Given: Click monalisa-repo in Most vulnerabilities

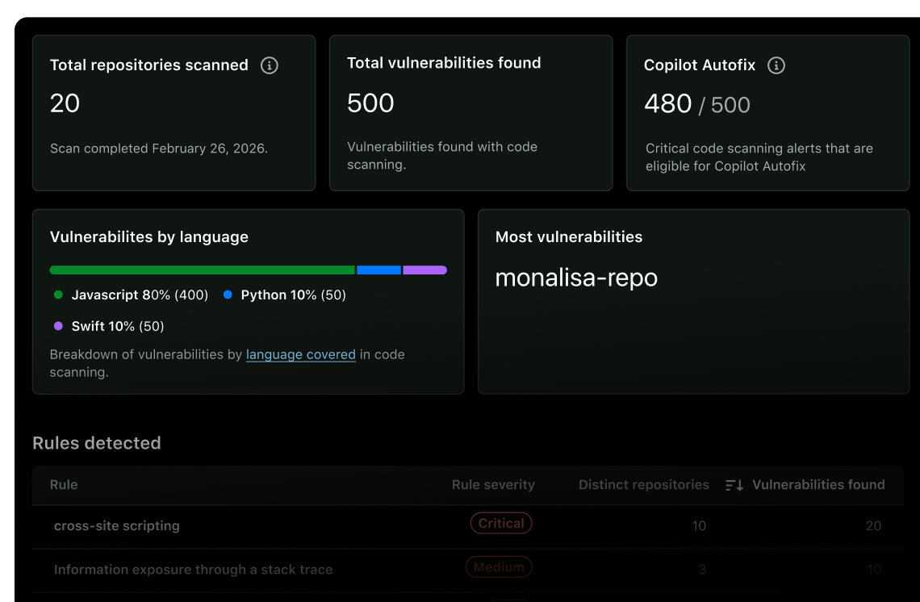Looking at the screenshot, I should pyautogui.click(x=576, y=278).
